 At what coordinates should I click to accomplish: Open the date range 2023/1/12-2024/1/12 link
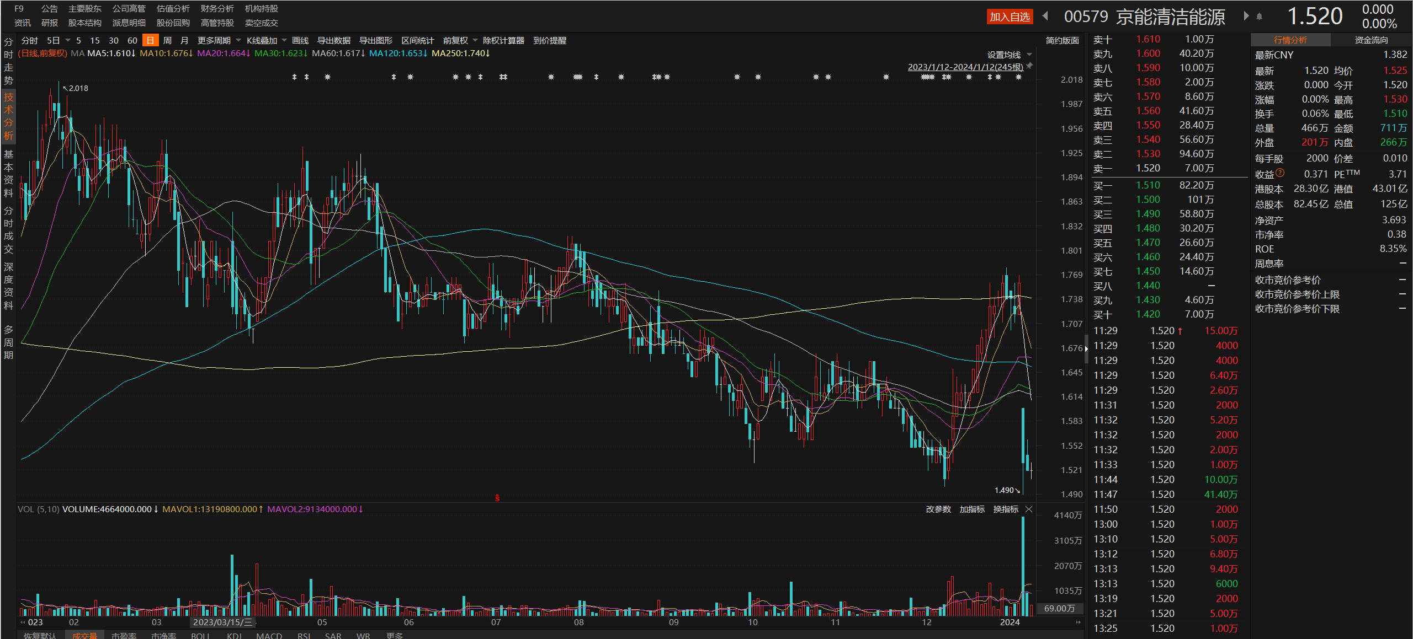point(965,67)
